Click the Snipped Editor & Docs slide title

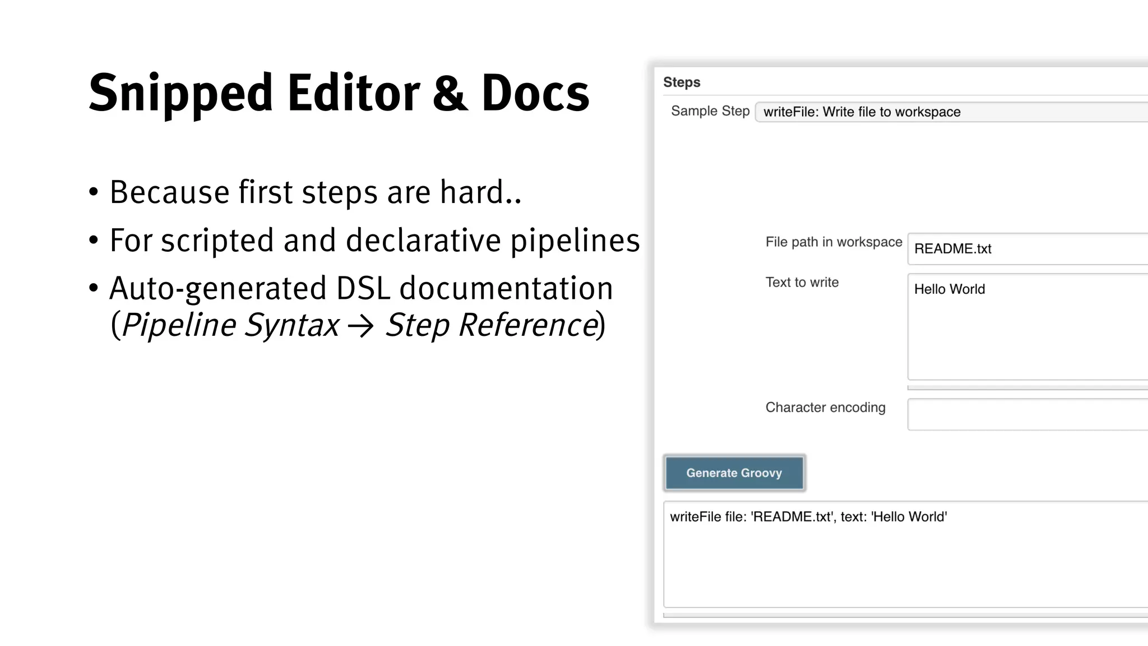coord(339,94)
